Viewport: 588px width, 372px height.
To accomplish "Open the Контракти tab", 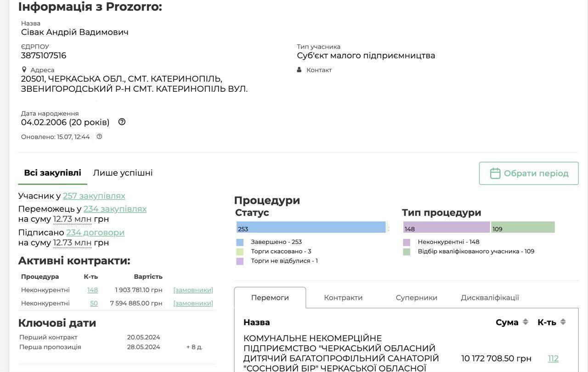I will coord(343,298).
